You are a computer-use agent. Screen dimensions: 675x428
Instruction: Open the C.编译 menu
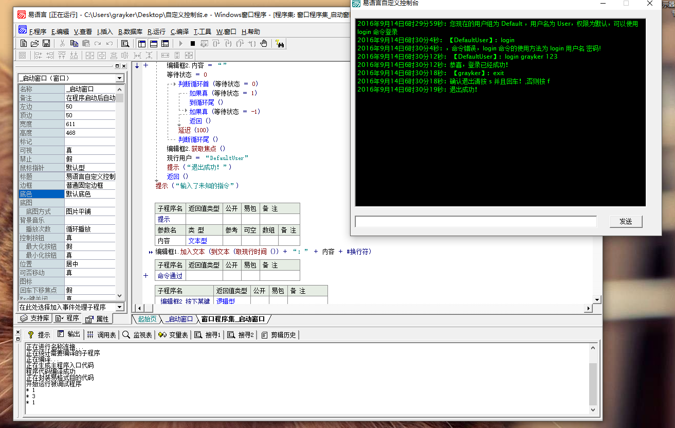click(179, 31)
